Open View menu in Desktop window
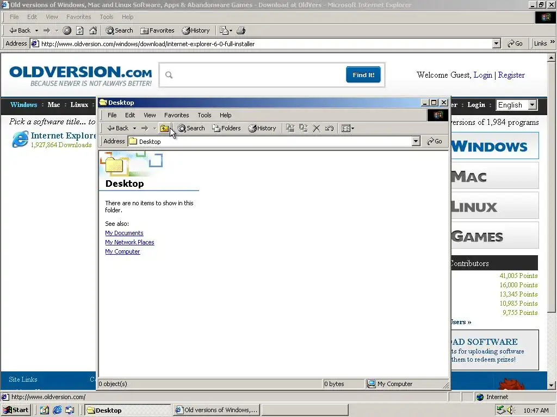Viewport: 557px width, 417px height. (150, 115)
